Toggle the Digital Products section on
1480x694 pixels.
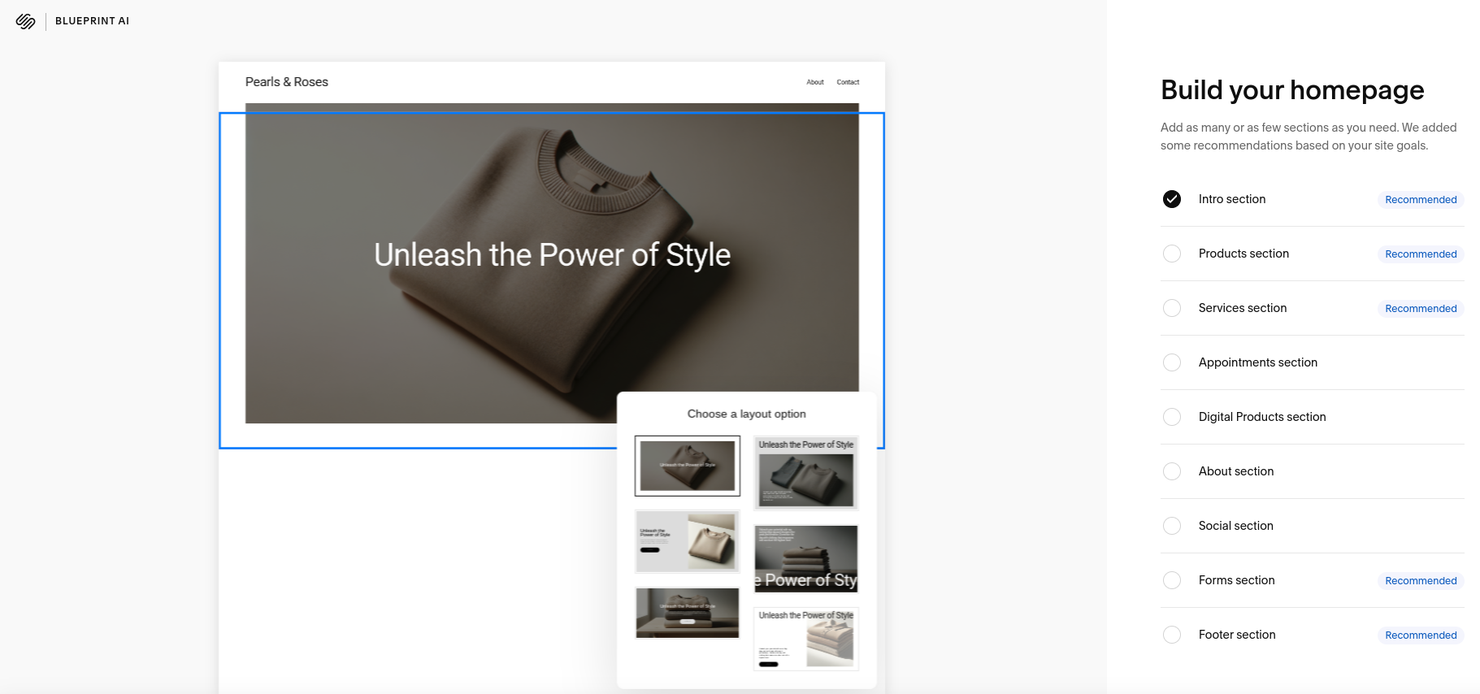click(x=1171, y=417)
